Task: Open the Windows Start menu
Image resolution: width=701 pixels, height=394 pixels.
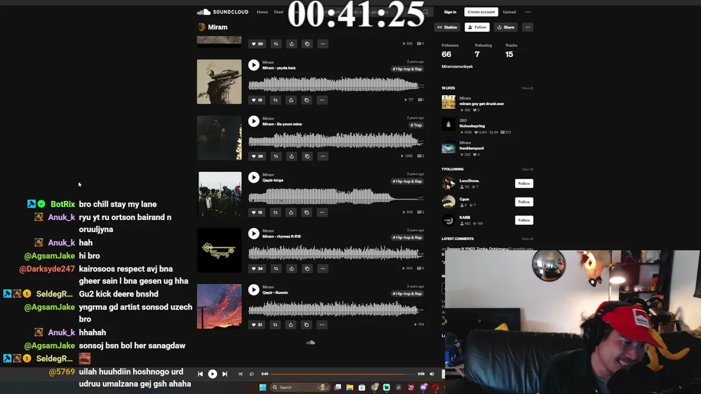Action: (262, 387)
